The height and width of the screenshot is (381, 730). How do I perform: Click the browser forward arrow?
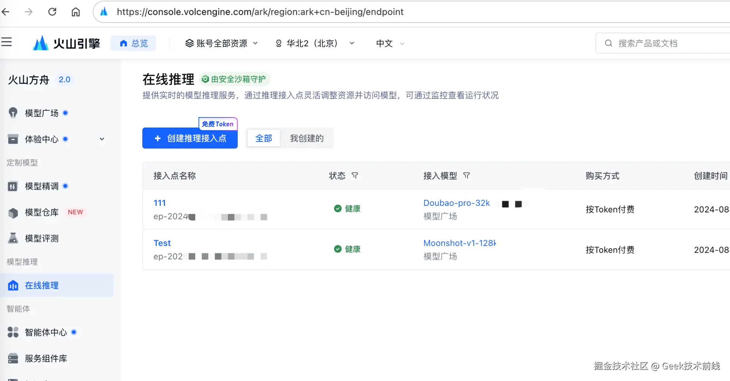(x=28, y=12)
